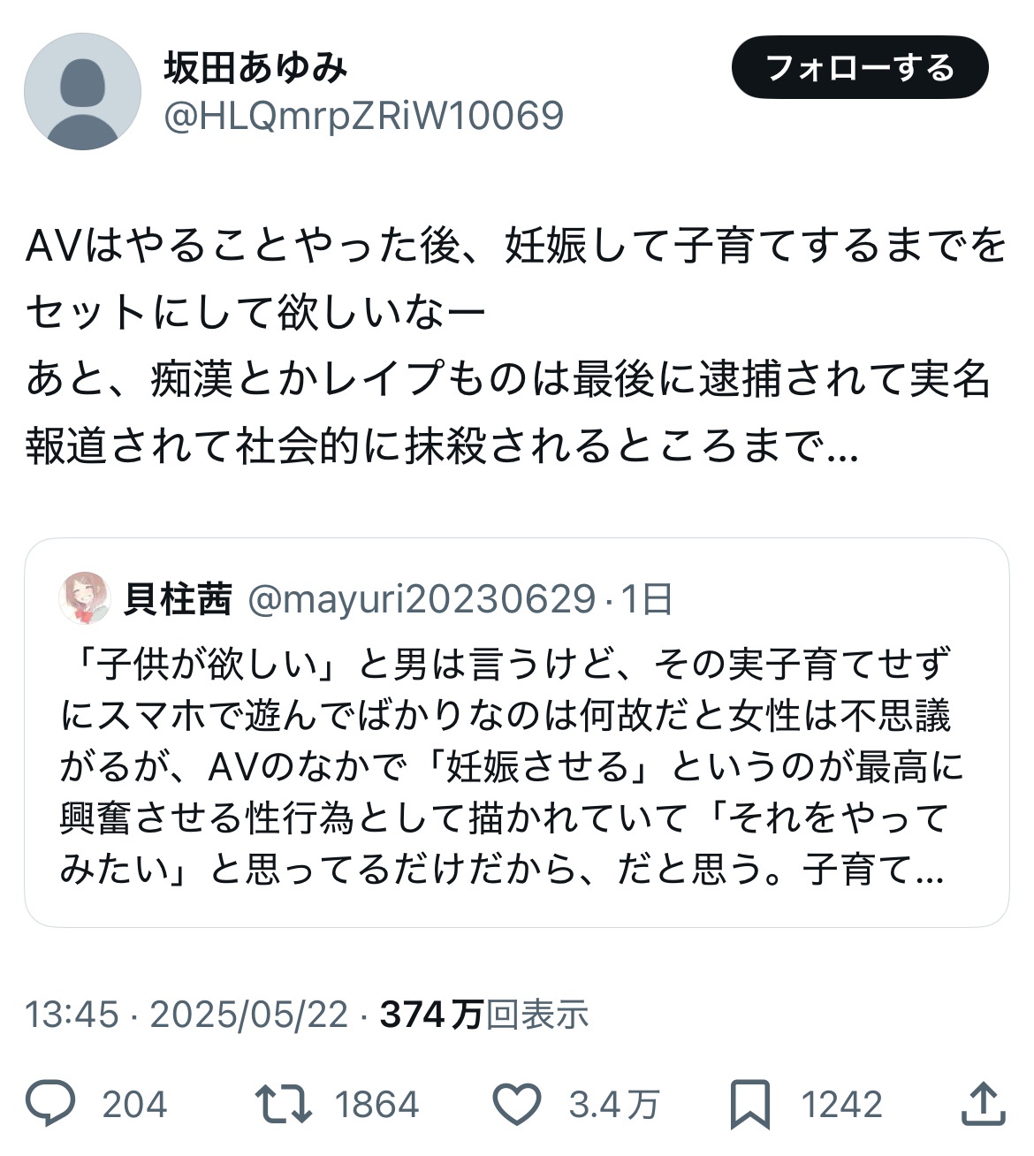
Task: Show the 1864 reposts count
Action: [377, 1105]
